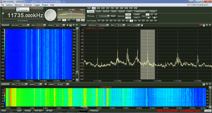Toggle the Preamp button
Viewport: 212px width, 113px height.
[28, 111]
